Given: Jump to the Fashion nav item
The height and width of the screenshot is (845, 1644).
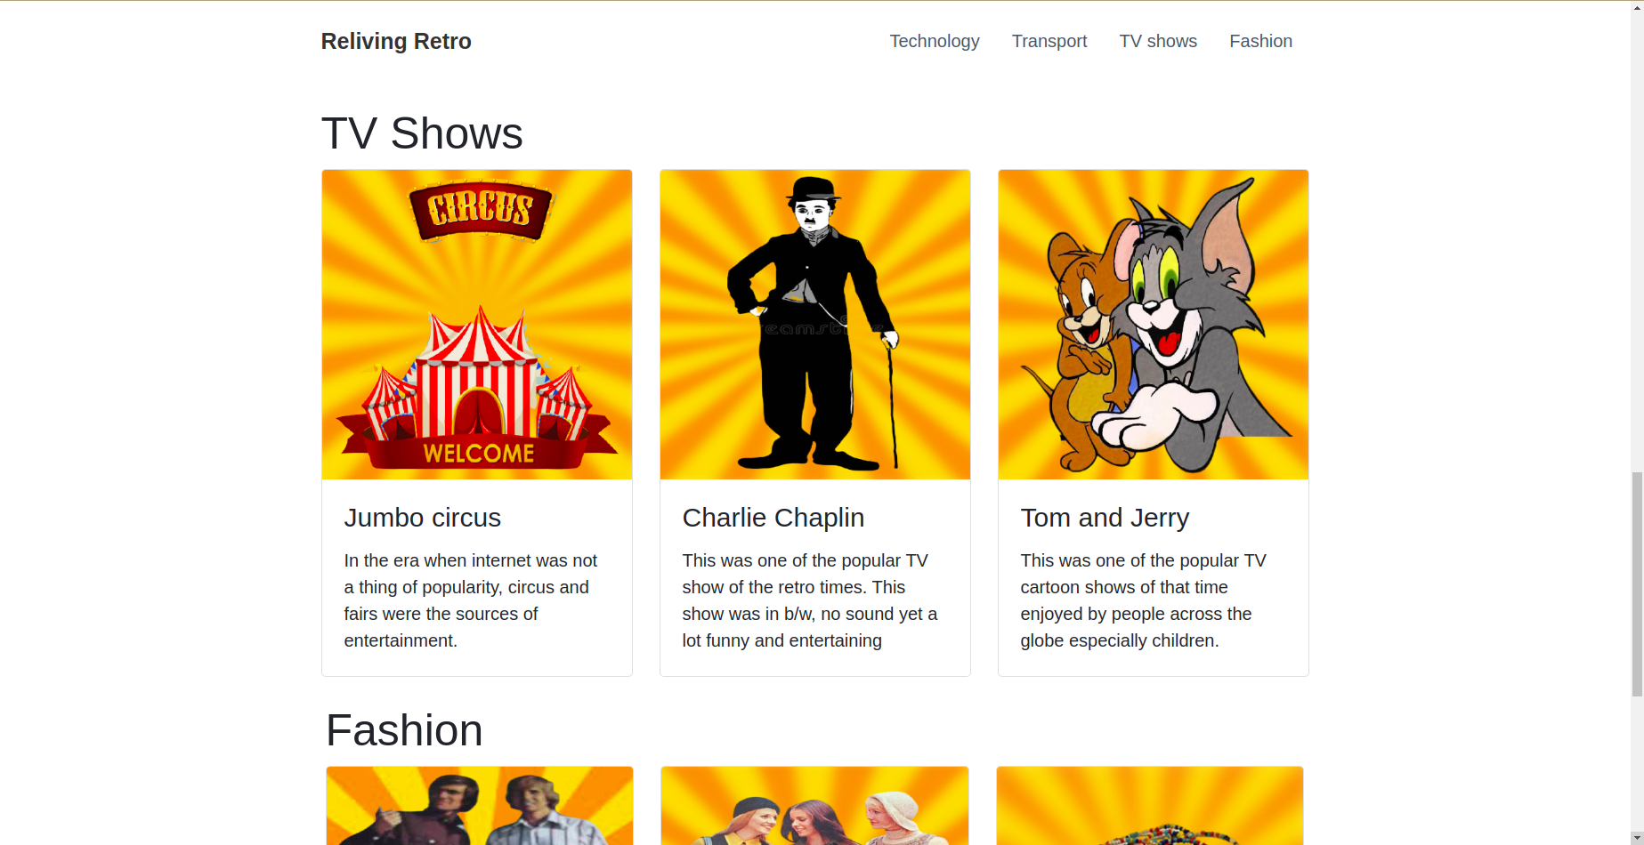Looking at the screenshot, I should point(1260,41).
